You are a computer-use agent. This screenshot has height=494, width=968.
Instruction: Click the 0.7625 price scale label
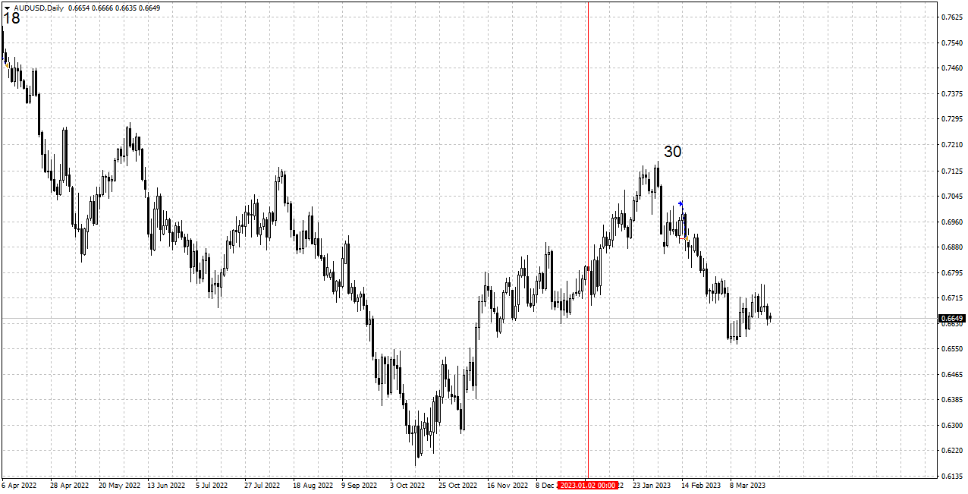951,17
